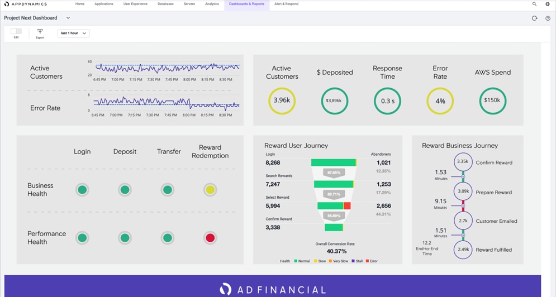Click the Reward Business Journey title
Viewport: 556px width, 297px height.
coord(460,146)
